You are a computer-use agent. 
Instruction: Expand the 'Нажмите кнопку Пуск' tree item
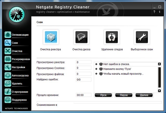[x=96, y=69]
